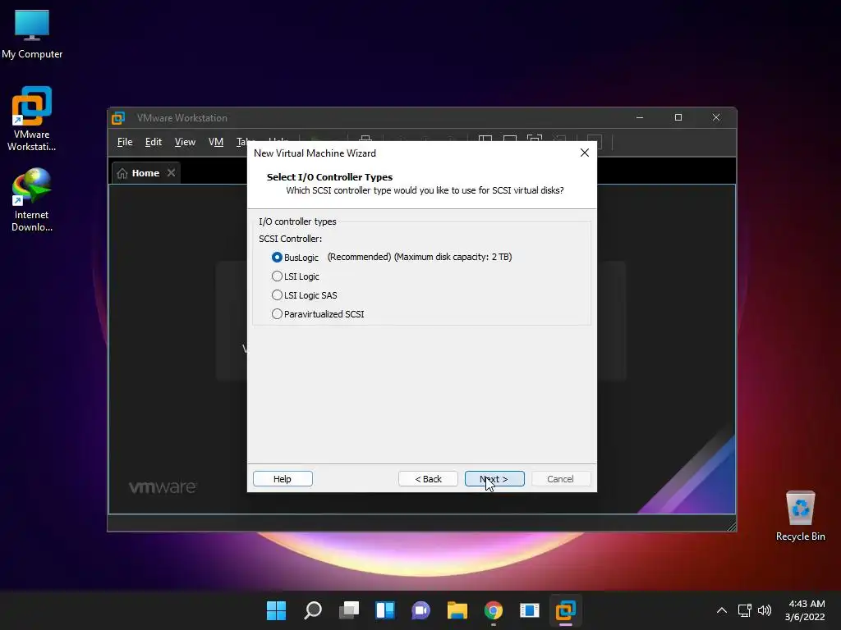Open the volume tray icon
The height and width of the screenshot is (630, 841).
coord(765,610)
